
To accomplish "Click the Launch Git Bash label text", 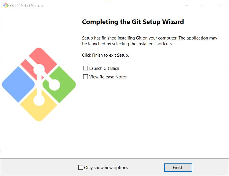I will [x=104, y=68].
